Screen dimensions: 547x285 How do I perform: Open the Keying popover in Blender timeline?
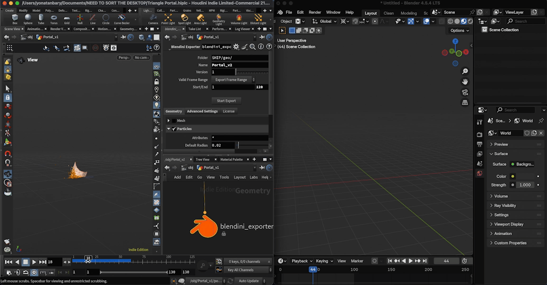(324, 261)
